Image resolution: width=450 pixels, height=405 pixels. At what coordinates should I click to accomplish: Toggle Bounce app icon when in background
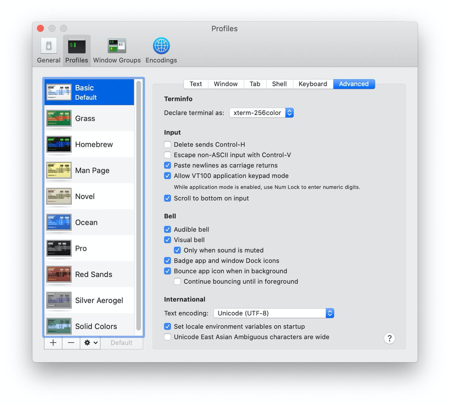(x=168, y=271)
